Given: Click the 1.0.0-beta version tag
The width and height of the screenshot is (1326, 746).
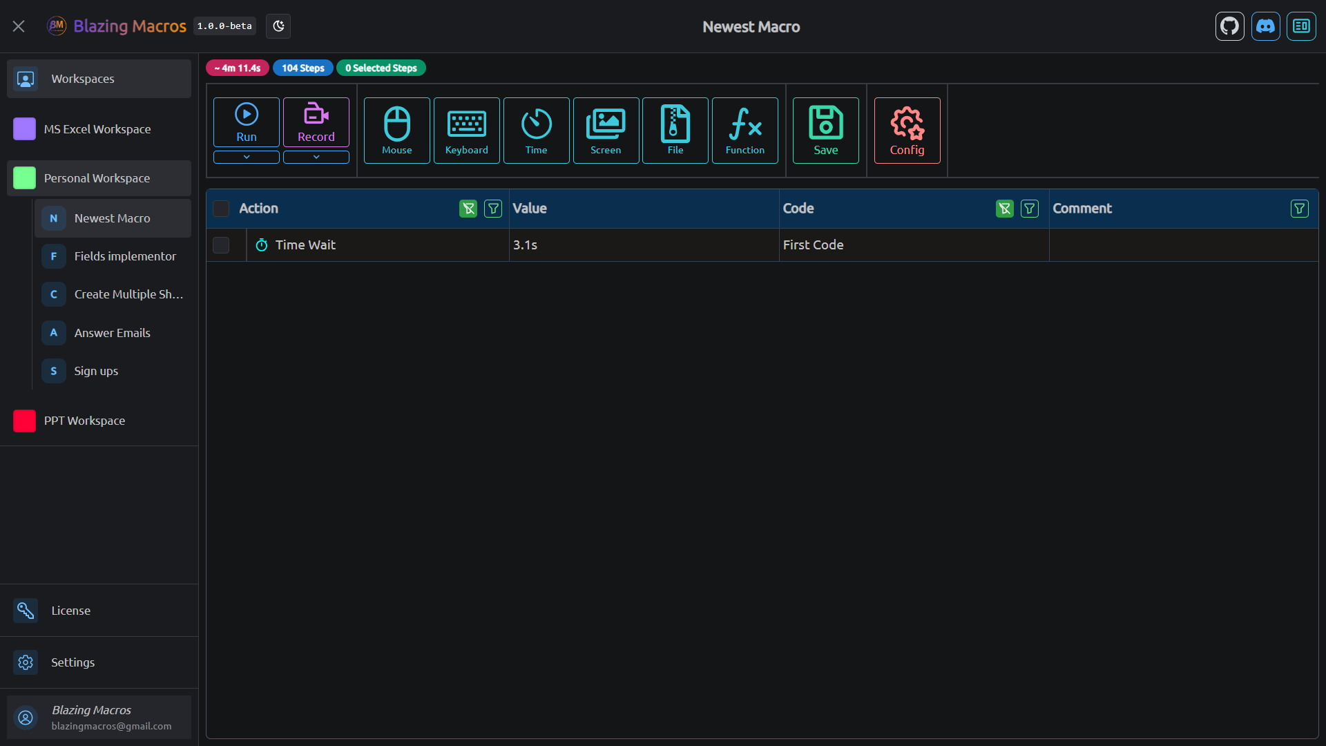Looking at the screenshot, I should pos(224,26).
